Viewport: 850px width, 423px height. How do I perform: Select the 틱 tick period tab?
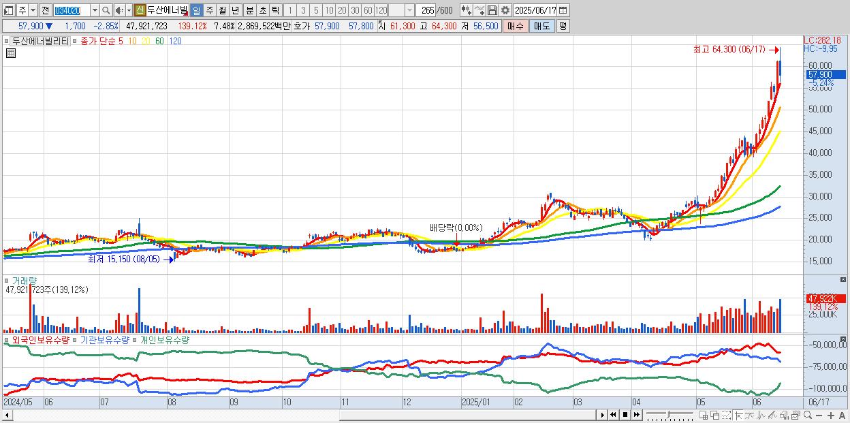point(275,10)
